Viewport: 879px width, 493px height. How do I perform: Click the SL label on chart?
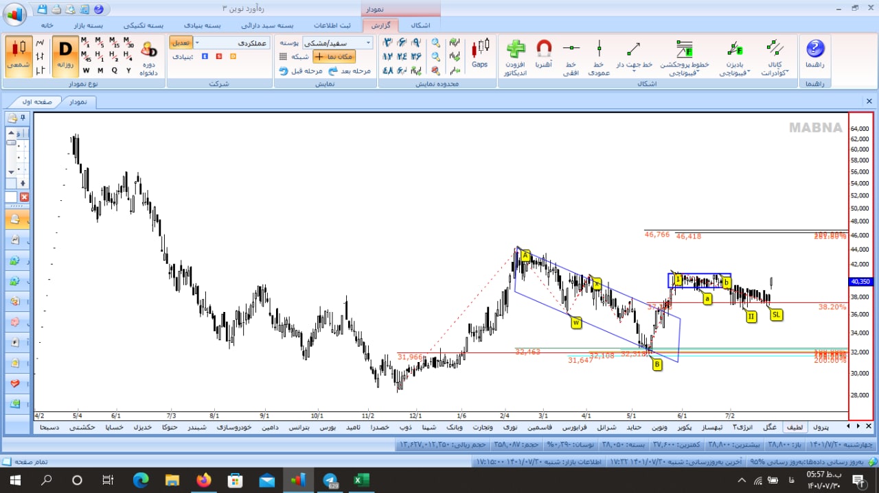click(x=776, y=315)
